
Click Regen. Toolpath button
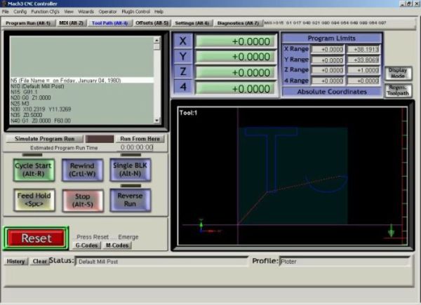coord(398,90)
